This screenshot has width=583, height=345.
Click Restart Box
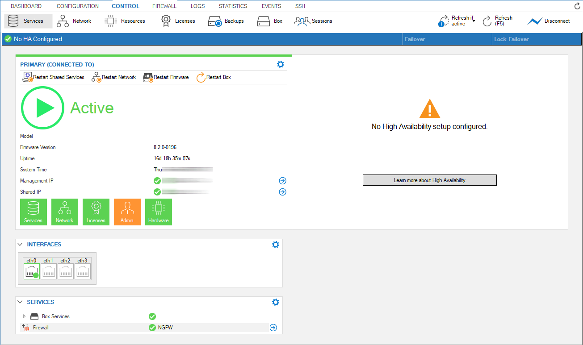214,77
